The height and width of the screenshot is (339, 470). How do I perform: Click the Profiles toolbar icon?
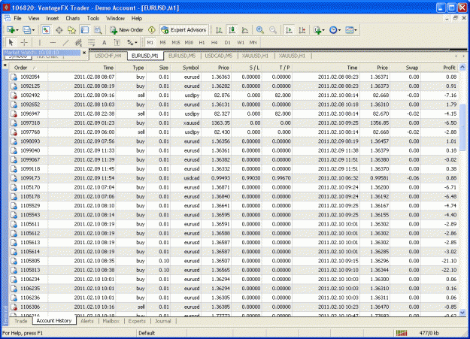click(x=26, y=30)
